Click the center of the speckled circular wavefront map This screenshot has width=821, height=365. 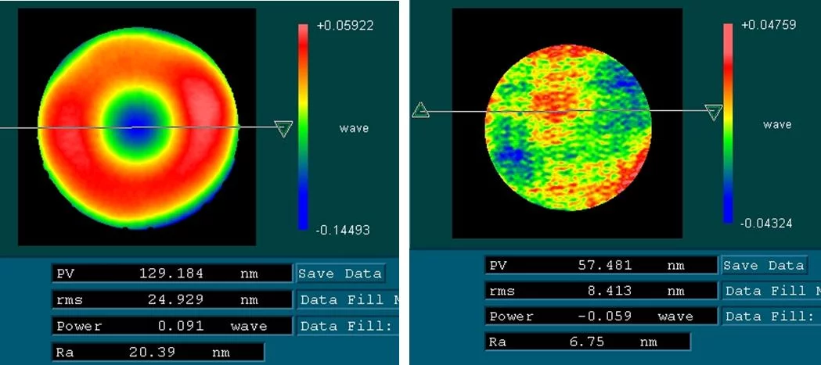coord(568,123)
